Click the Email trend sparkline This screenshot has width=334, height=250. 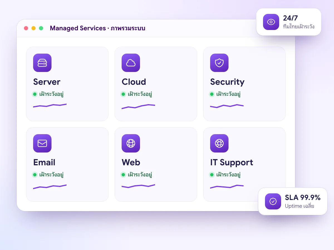pyautogui.click(x=50, y=187)
